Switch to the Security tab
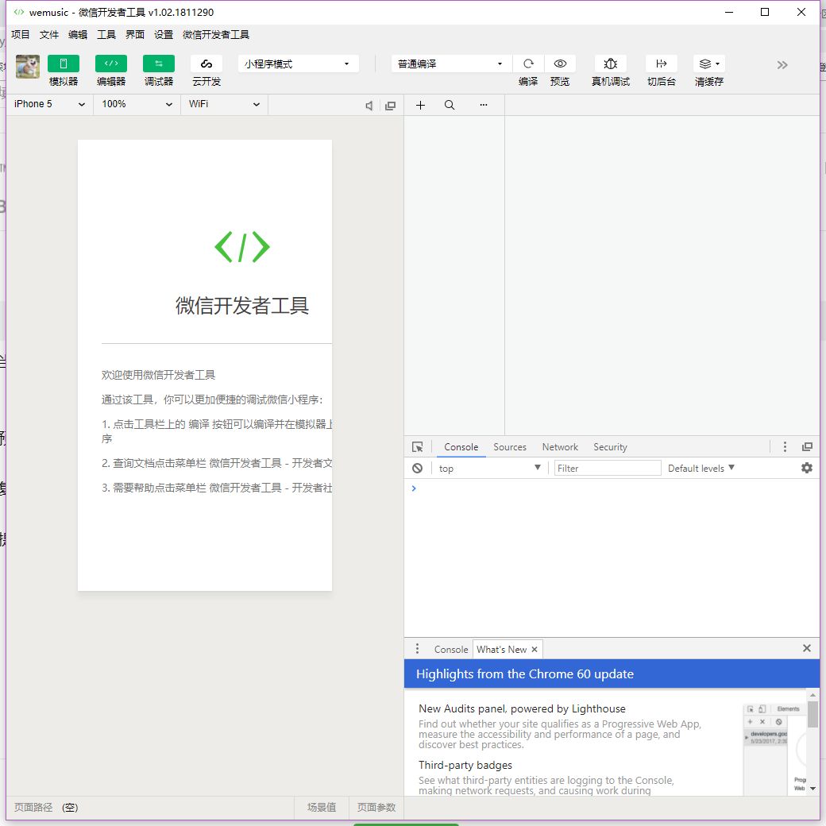Screen dimensions: 826x826 coord(610,447)
